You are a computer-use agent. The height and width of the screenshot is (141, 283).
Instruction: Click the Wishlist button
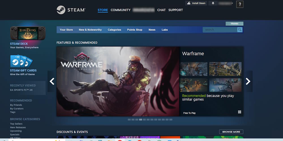tap(234, 24)
